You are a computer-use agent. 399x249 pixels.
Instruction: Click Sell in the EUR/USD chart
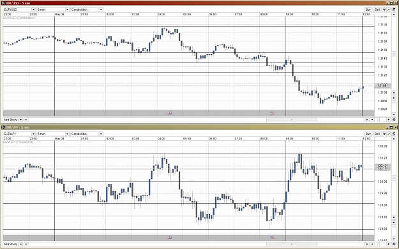[377, 10]
